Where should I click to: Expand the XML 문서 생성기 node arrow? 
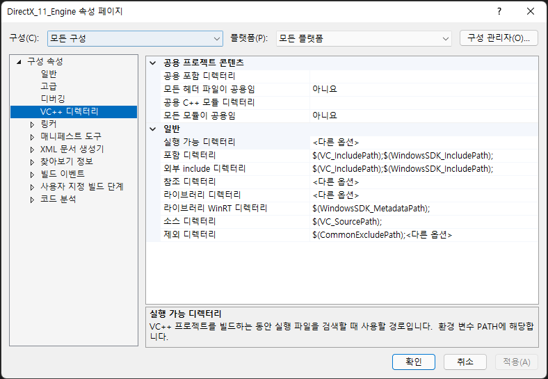(x=32, y=150)
